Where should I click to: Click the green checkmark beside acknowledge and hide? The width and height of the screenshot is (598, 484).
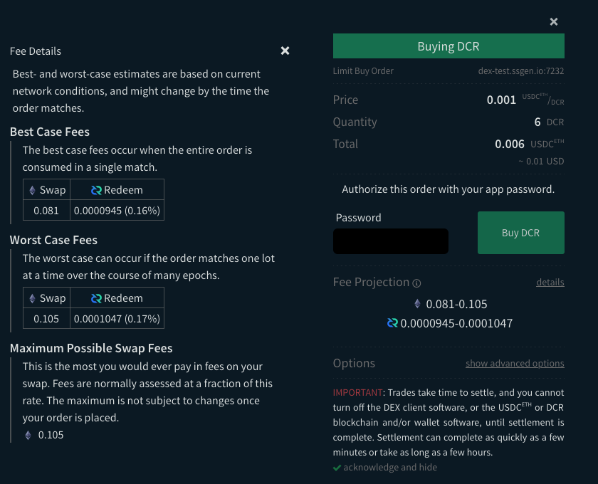point(337,468)
